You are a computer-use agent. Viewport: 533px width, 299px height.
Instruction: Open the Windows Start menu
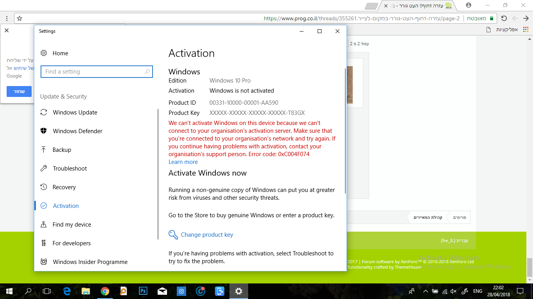coord(9,291)
